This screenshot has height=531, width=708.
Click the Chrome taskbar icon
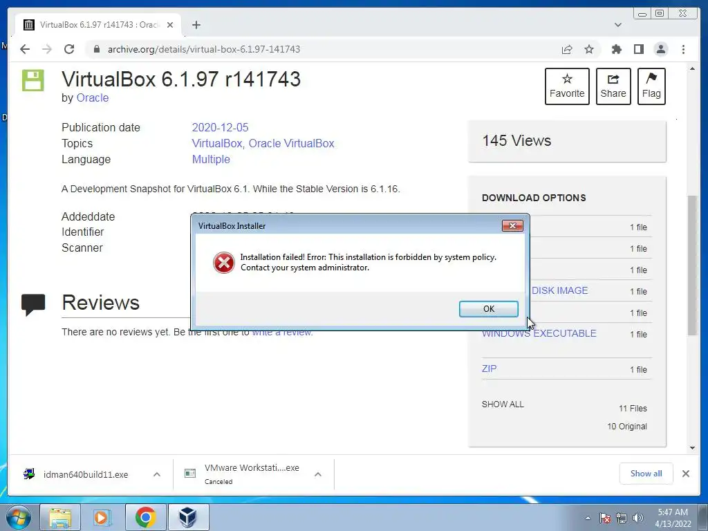(145, 517)
